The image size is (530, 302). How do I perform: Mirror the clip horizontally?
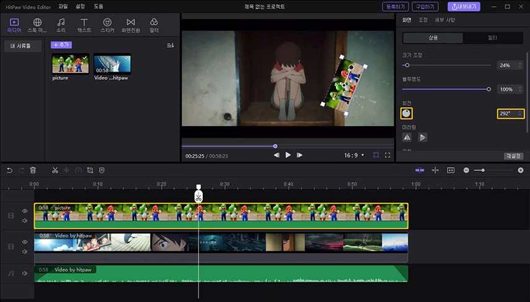click(407, 137)
